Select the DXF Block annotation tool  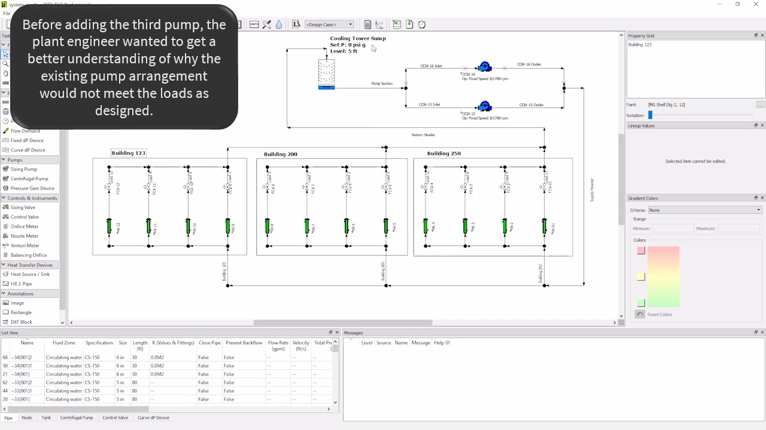[22, 322]
